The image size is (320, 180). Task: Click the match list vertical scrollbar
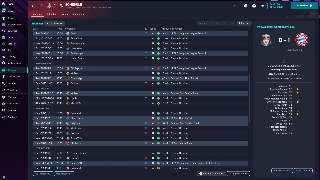[x=249, y=99]
